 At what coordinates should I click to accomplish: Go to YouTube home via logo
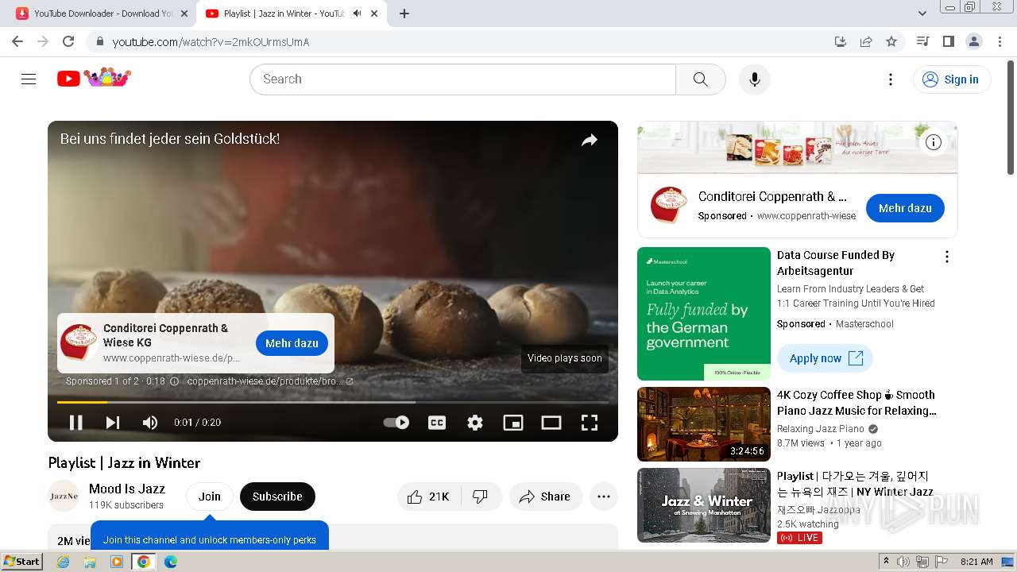[x=94, y=78]
